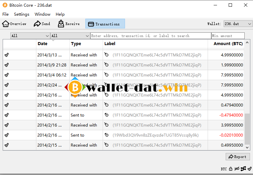Click confirmed checkmark for 2014/2/24 row
The width and height of the screenshot is (253, 175).
[x=6, y=85]
